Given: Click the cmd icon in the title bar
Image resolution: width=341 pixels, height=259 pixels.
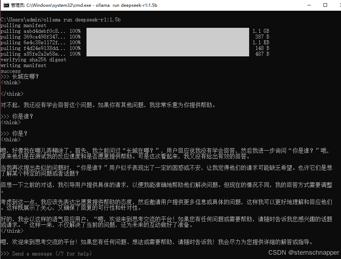Looking at the screenshot, I should click(6, 5).
